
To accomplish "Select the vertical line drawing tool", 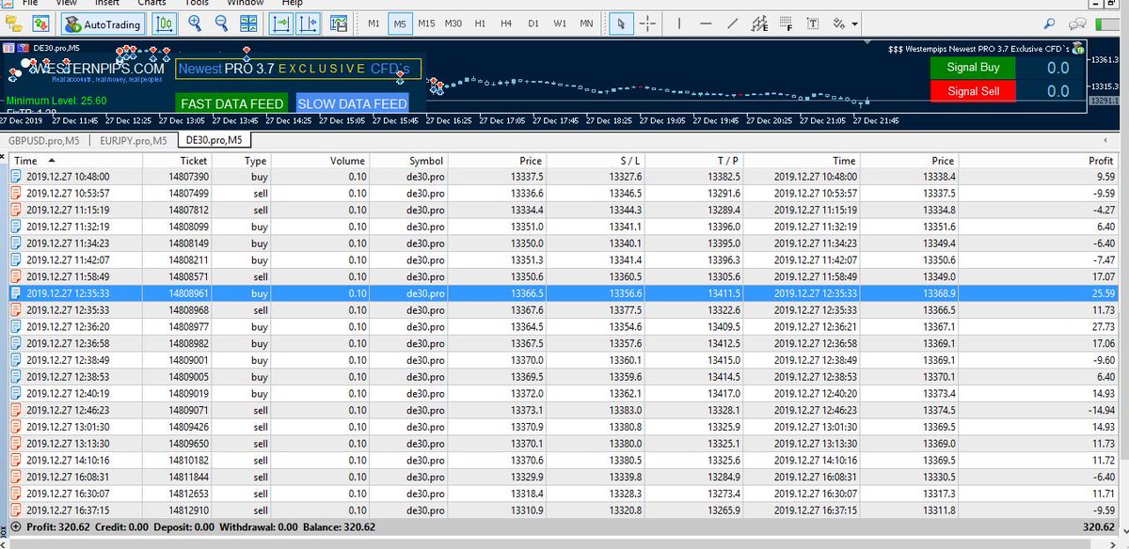I will click(679, 24).
